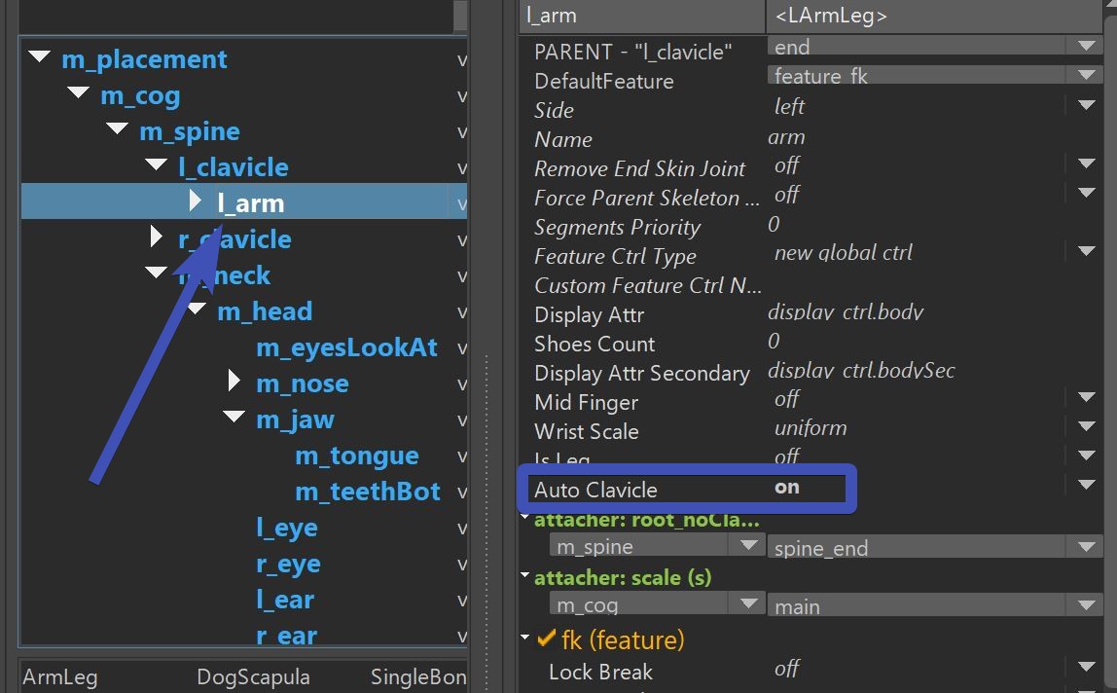Select the m_jaw module
This screenshot has width=1117, height=693.
tap(295, 419)
